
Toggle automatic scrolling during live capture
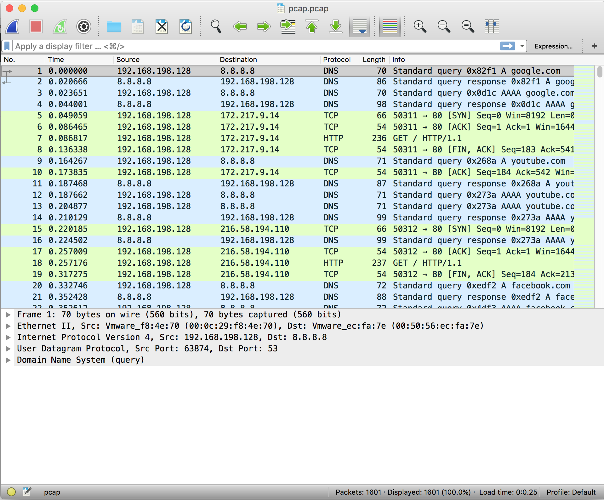point(359,26)
